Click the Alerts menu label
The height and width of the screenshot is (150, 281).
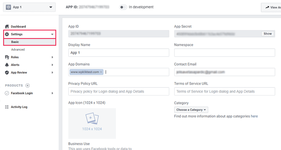click(15, 65)
